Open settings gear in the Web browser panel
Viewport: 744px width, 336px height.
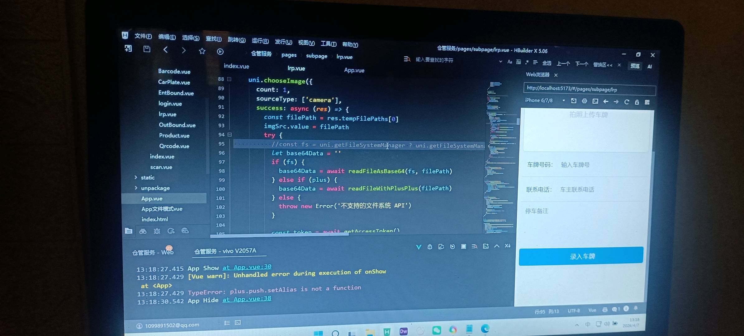[x=585, y=101]
